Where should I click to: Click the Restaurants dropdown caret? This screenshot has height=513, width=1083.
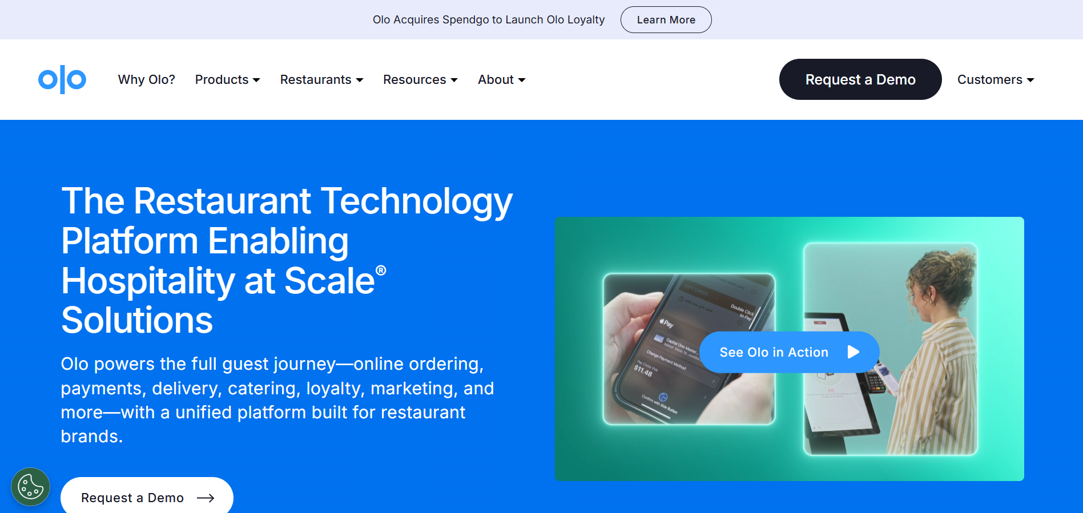[360, 80]
